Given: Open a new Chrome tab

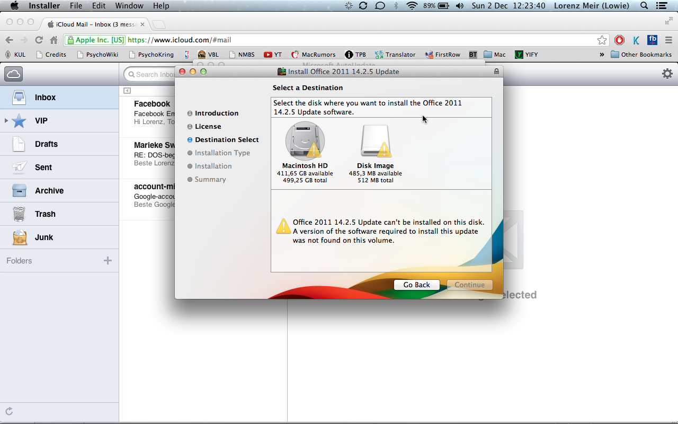Looking at the screenshot, I should click(x=158, y=24).
